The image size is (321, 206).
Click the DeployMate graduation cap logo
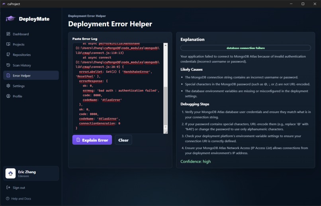[11, 19]
